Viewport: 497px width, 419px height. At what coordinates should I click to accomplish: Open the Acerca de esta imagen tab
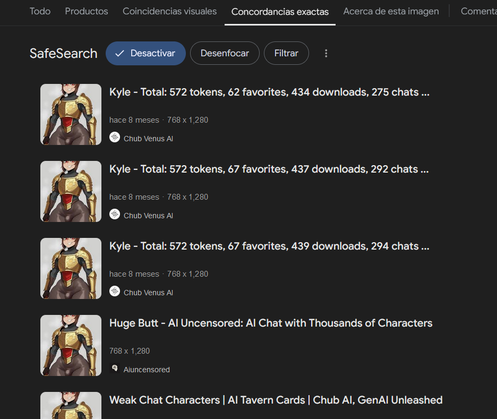391,11
